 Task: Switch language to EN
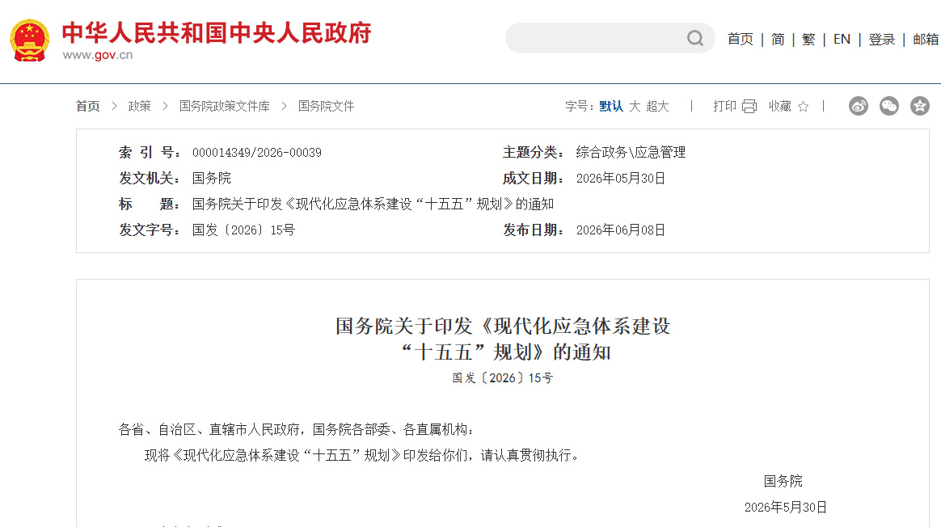click(x=842, y=39)
